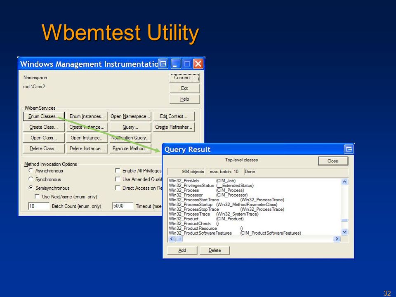Select Win32_ProcessStartup row
The height and width of the screenshot is (297, 396).
tap(255, 205)
